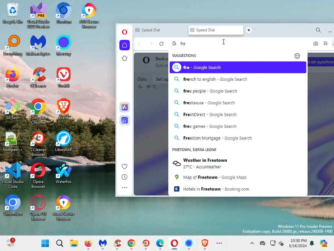Click the Avast Secure Browser desktop icon
Viewport: 334px width, 251px height.
pyautogui.click(x=64, y=208)
